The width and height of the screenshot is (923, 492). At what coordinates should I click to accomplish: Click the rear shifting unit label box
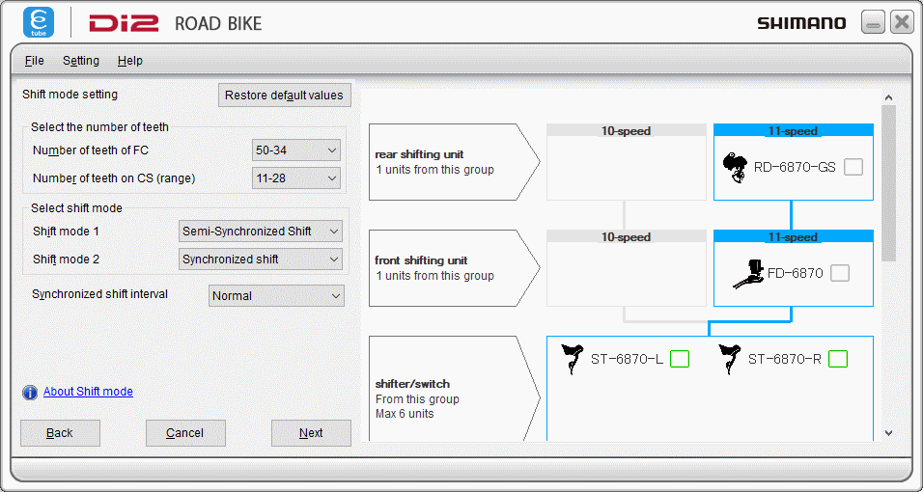tap(454, 162)
